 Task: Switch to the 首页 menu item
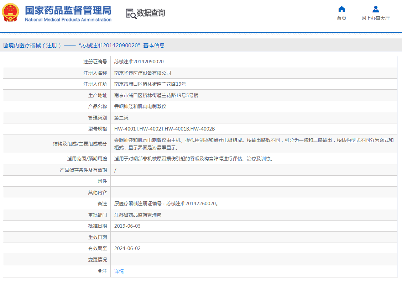click(x=341, y=18)
